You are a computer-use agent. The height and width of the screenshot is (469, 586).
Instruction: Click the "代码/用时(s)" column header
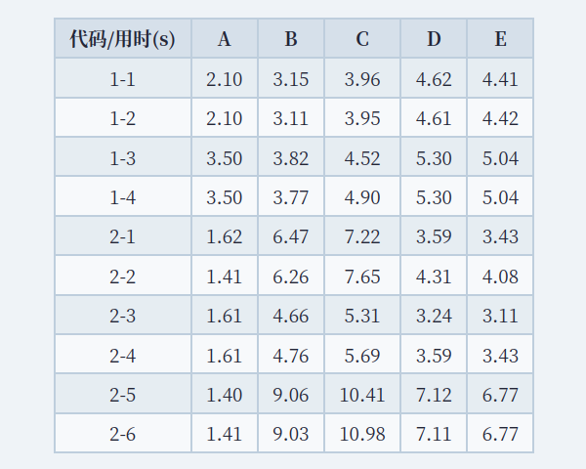tap(122, 39)
